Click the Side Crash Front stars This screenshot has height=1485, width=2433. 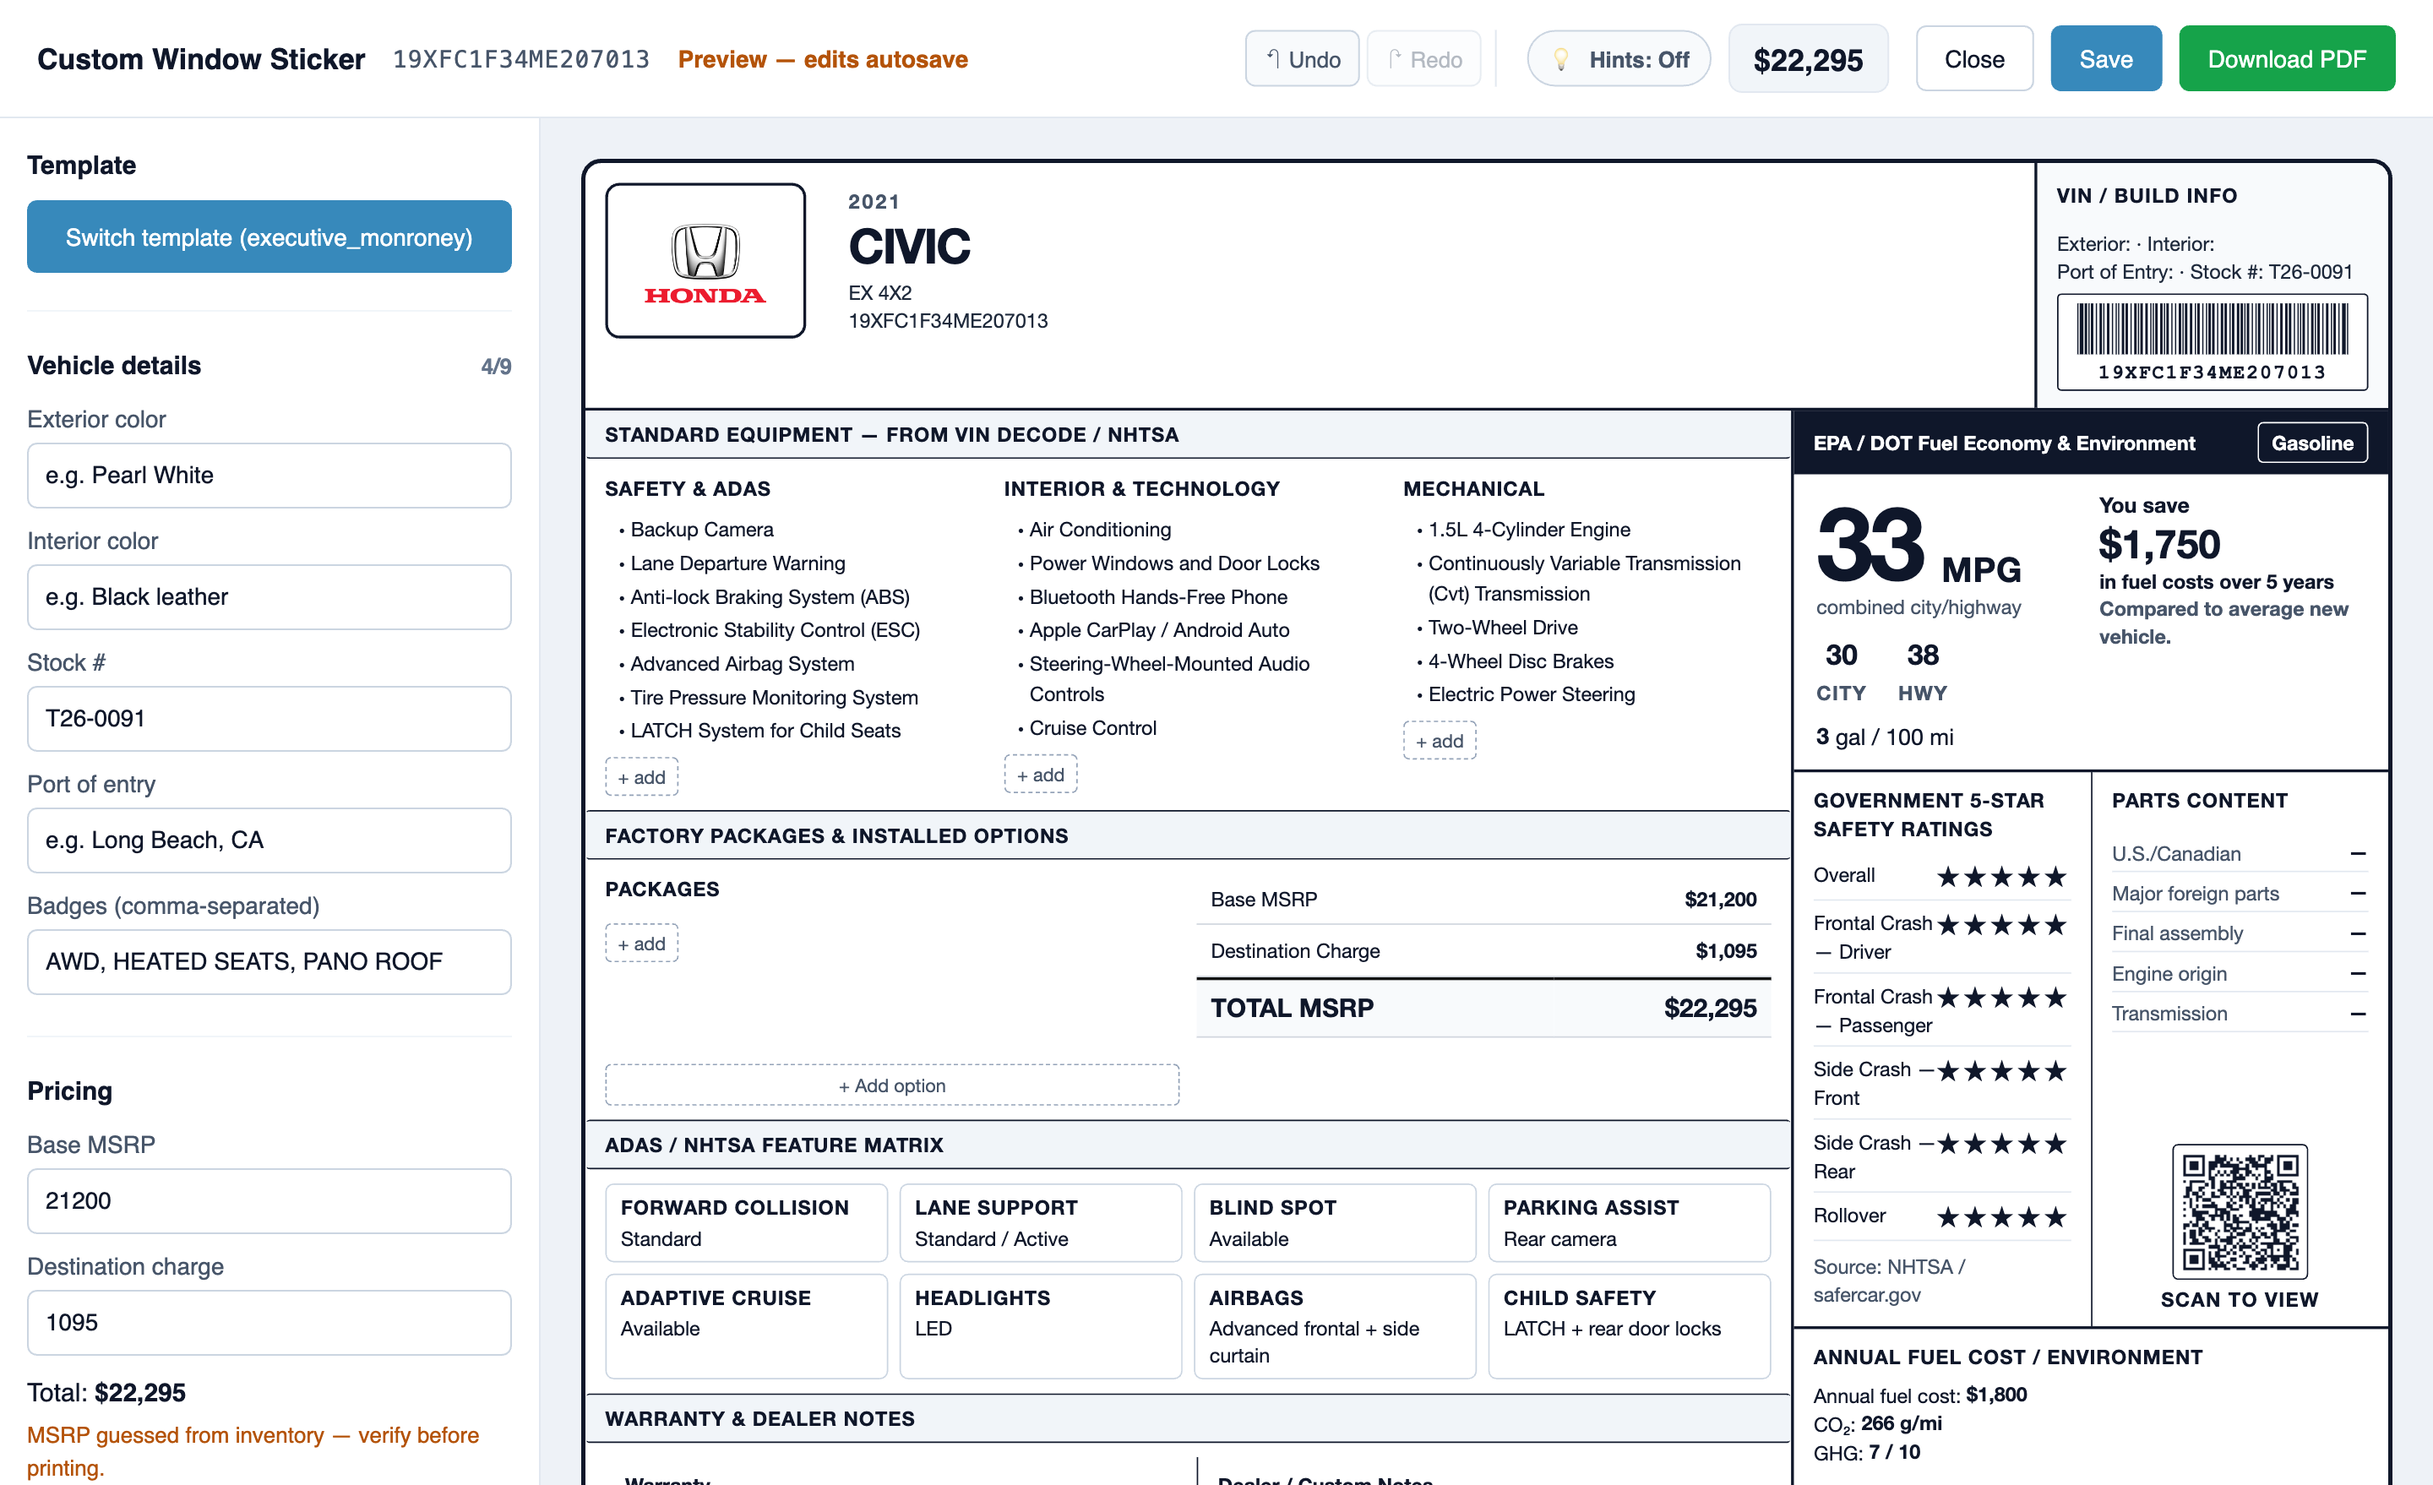click(x=2001, y=1071)
